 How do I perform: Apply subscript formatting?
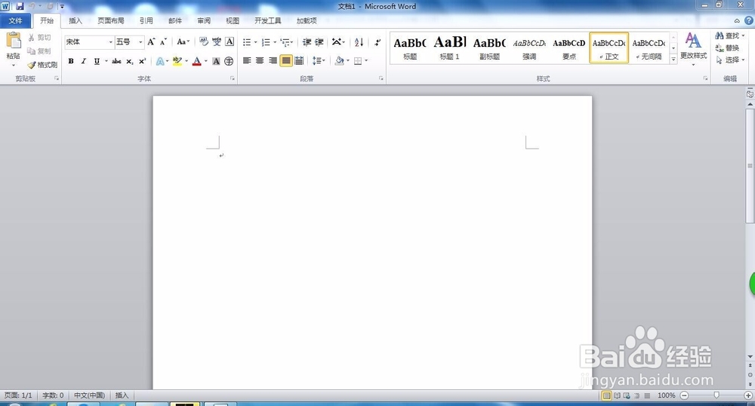[130, 61]
